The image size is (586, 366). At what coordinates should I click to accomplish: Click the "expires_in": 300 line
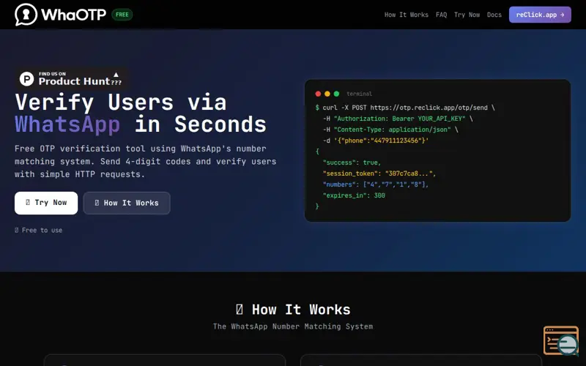pos(354,195)
